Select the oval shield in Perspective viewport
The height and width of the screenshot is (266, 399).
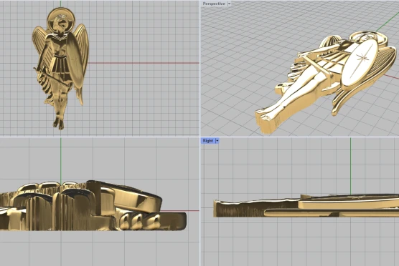click(x=360, y=63)
